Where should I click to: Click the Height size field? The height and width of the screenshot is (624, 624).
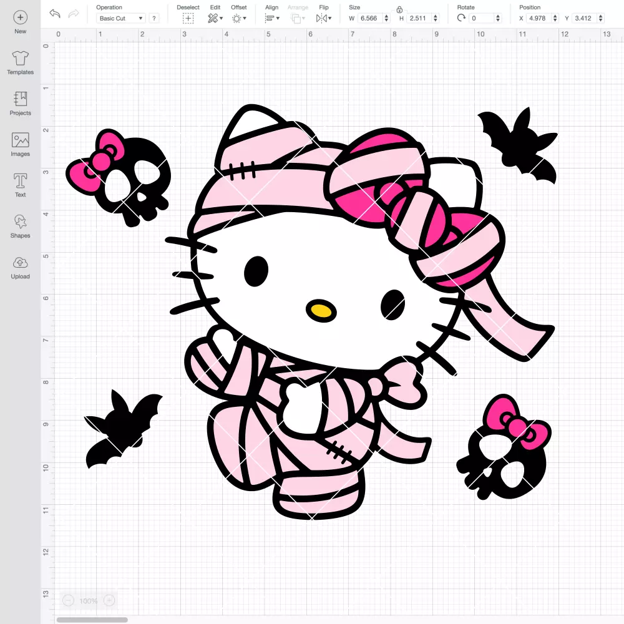[419, 18]
